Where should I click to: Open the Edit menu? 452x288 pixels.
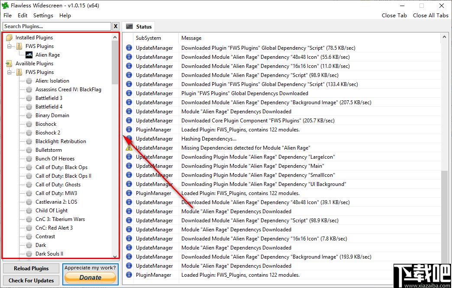point(23,16)
